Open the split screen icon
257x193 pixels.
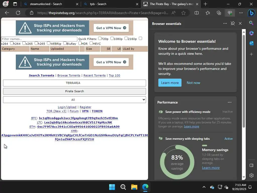click(x=197, y=13)
